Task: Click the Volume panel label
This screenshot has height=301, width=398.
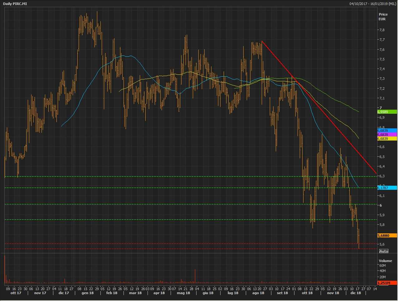Action: coord(385,261)
